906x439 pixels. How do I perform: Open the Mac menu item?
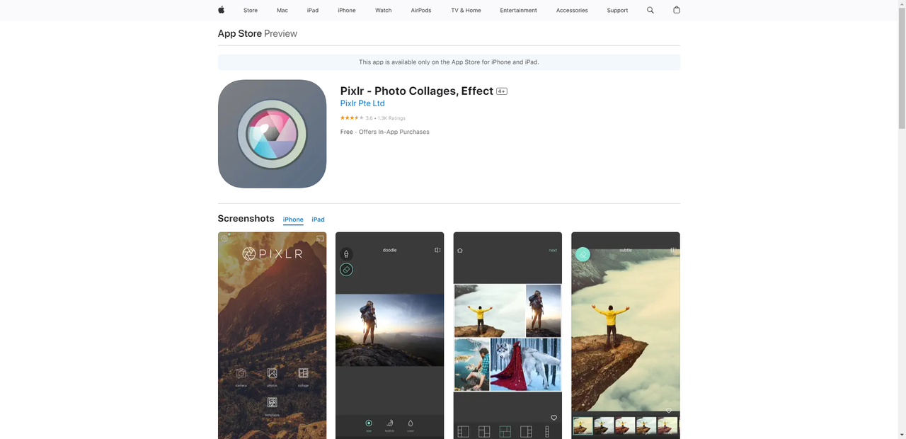[x=282, y=11]
